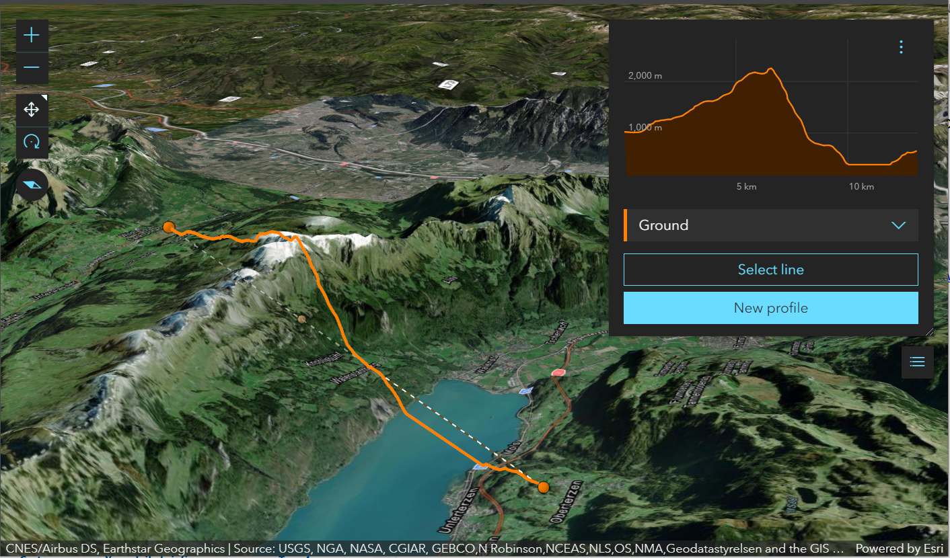Select the pan navigation tool

(32, 109)
